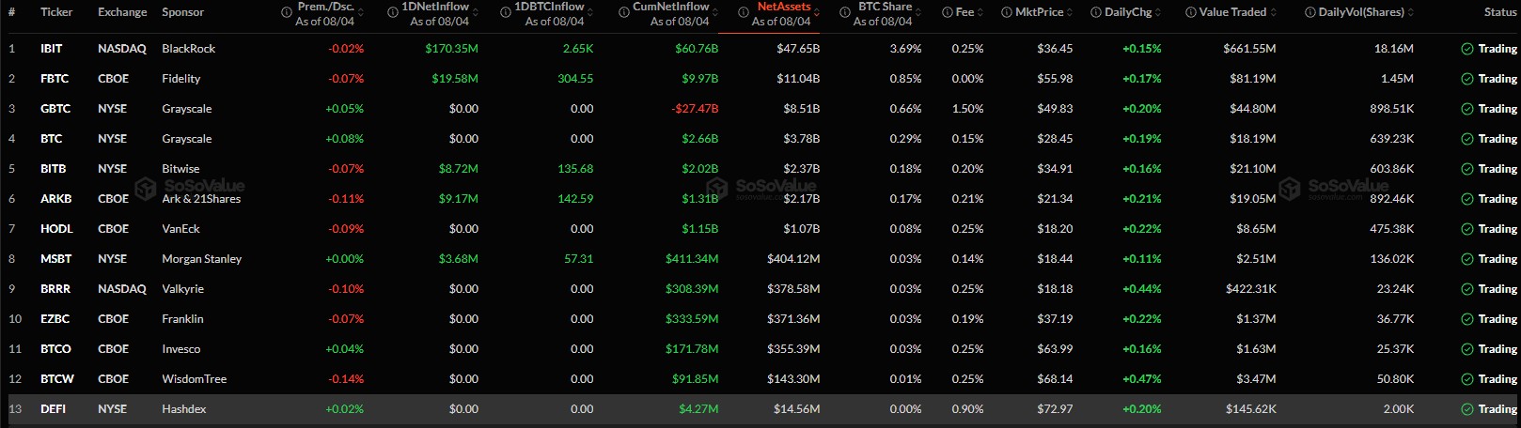Click the -$27.47B cumulative inflow value
Image resolution: width=1521 pixels, height=428 pixels.
695,109
